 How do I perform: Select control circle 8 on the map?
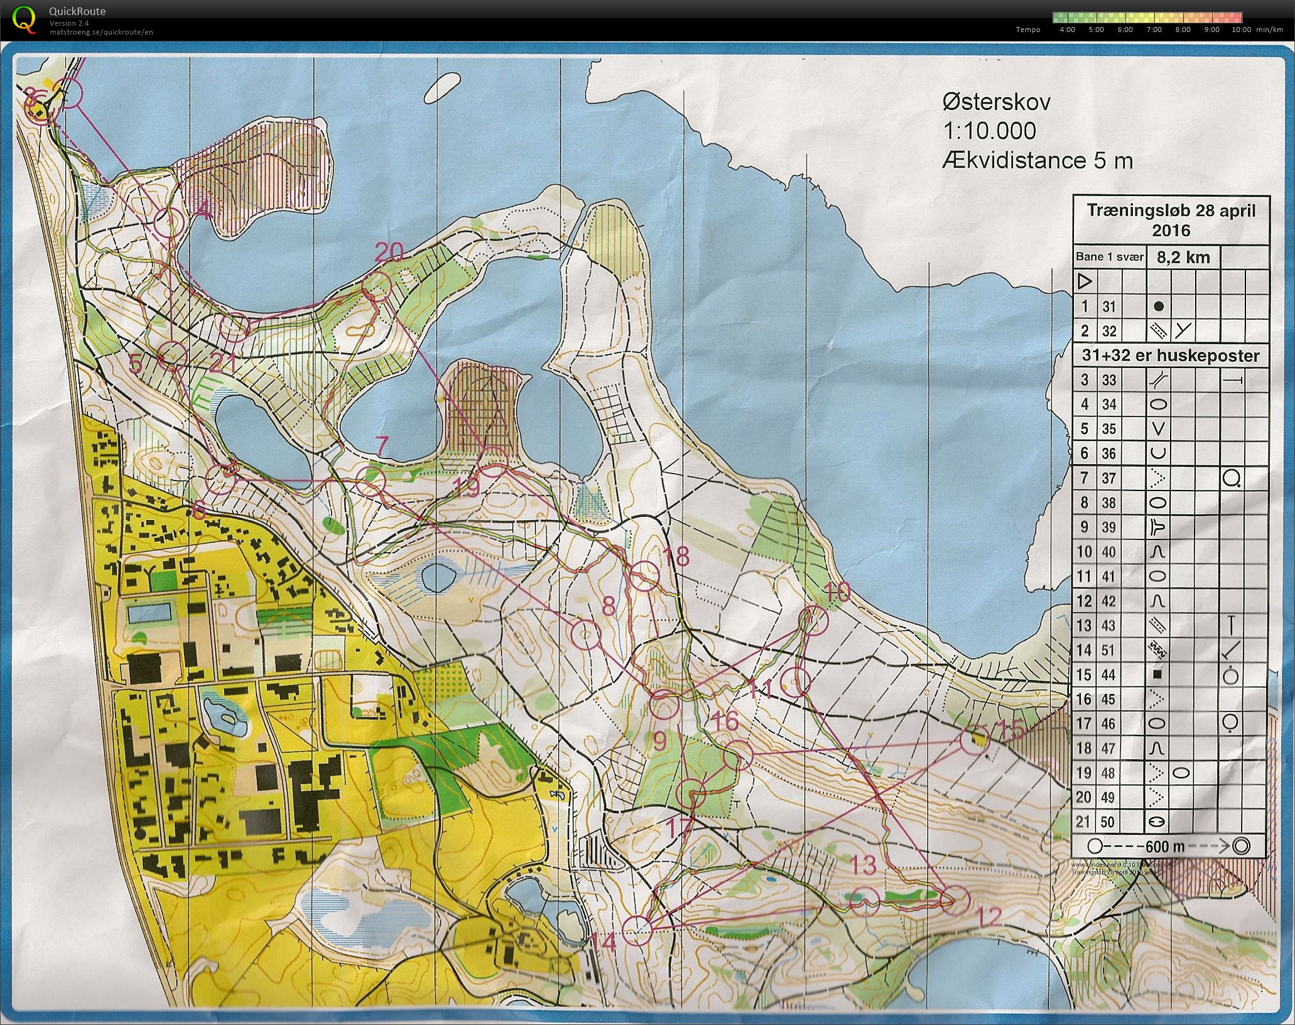[586, 635]
